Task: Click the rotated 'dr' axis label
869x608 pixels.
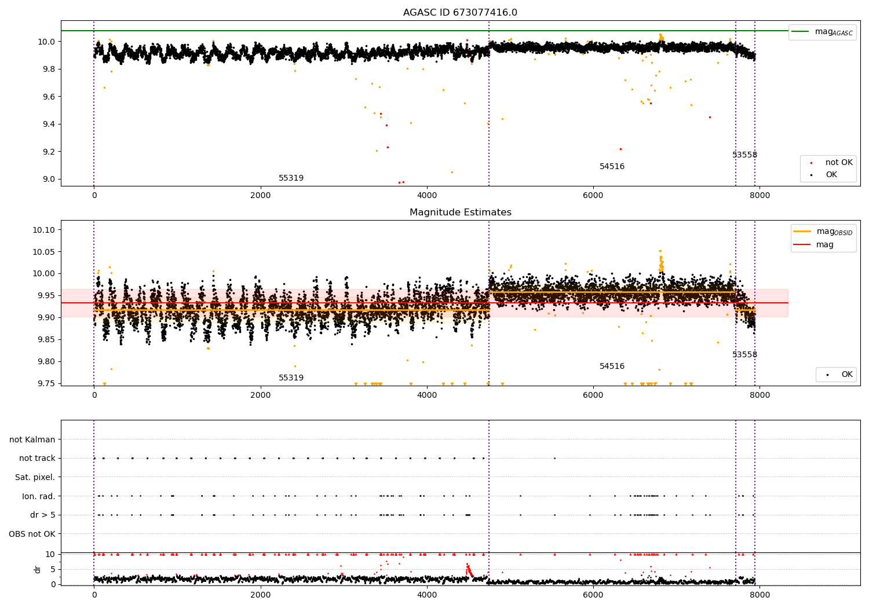Action: 38,569
